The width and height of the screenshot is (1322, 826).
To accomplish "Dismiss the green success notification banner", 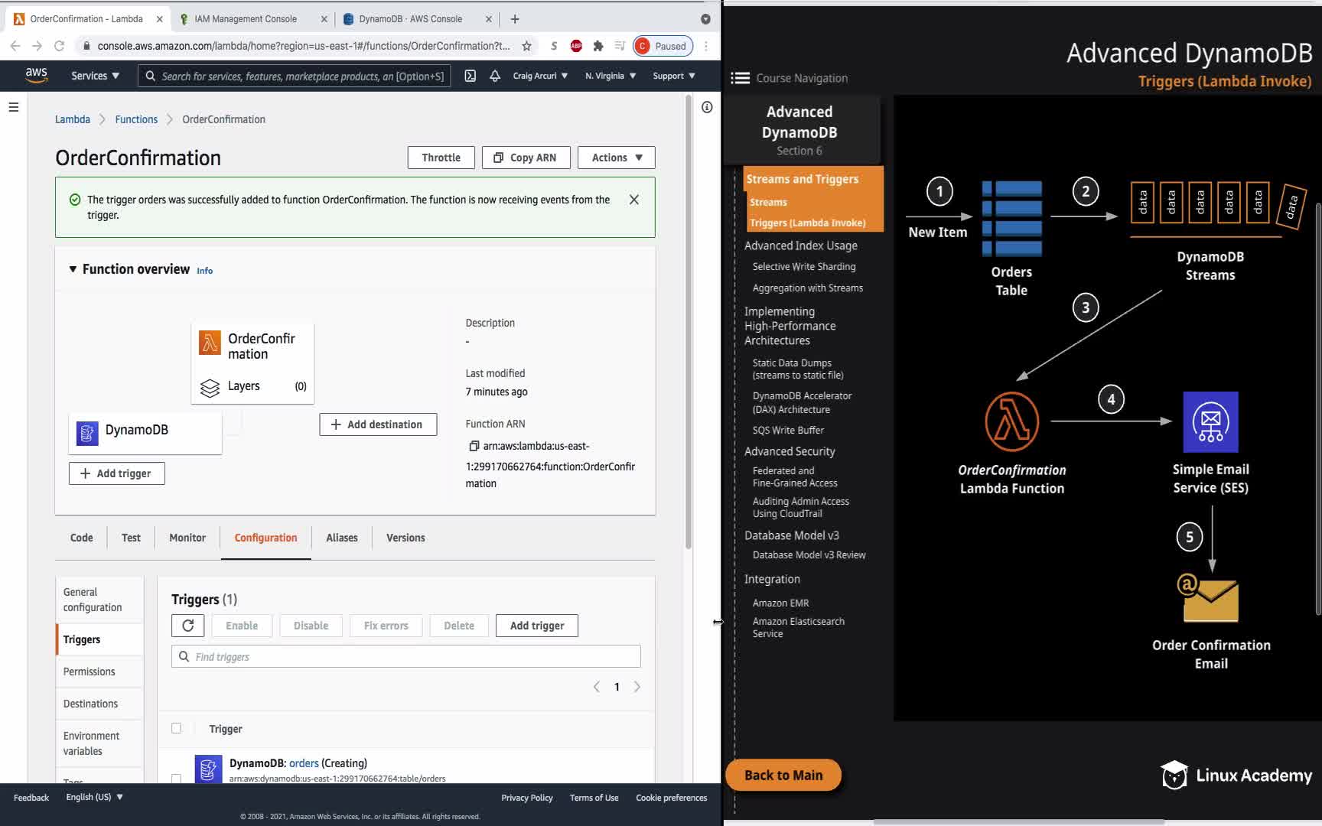I will point(633,200).
